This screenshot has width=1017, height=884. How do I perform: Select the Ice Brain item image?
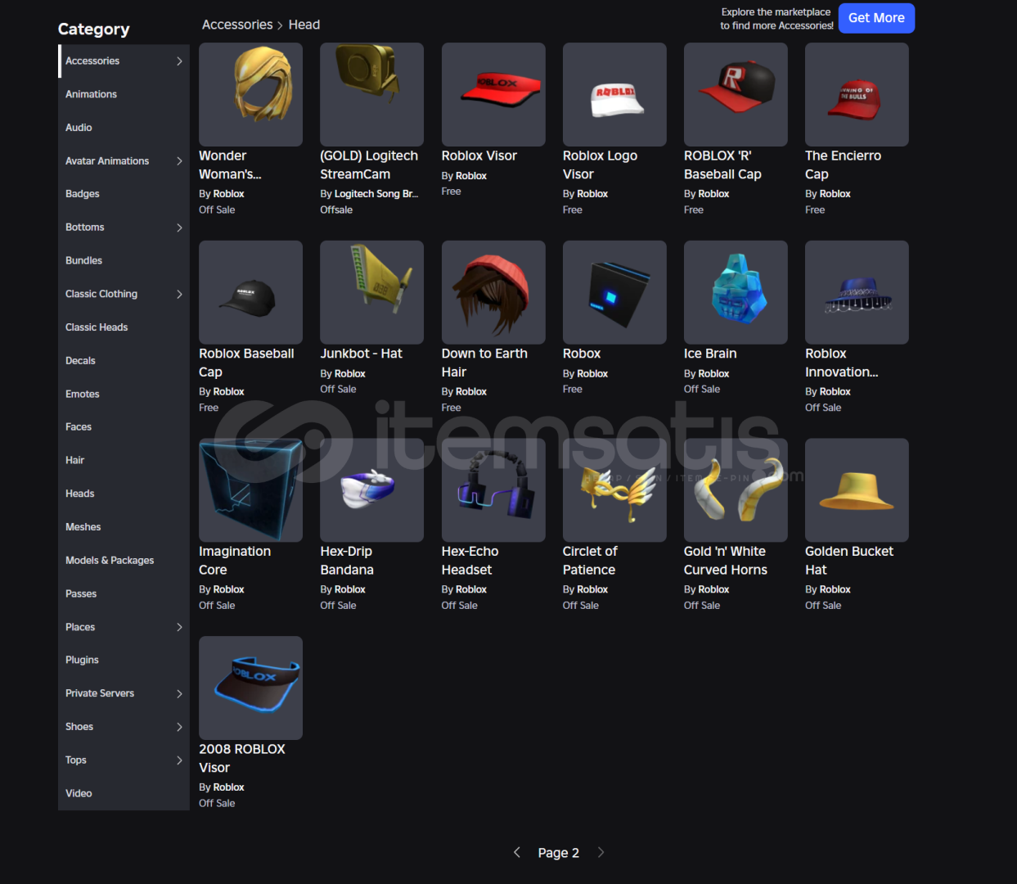click(736, 292)
